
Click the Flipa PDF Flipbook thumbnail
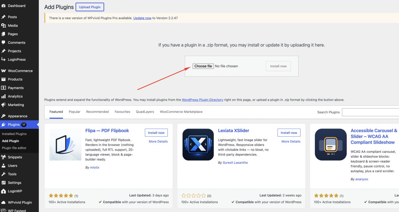65,145
